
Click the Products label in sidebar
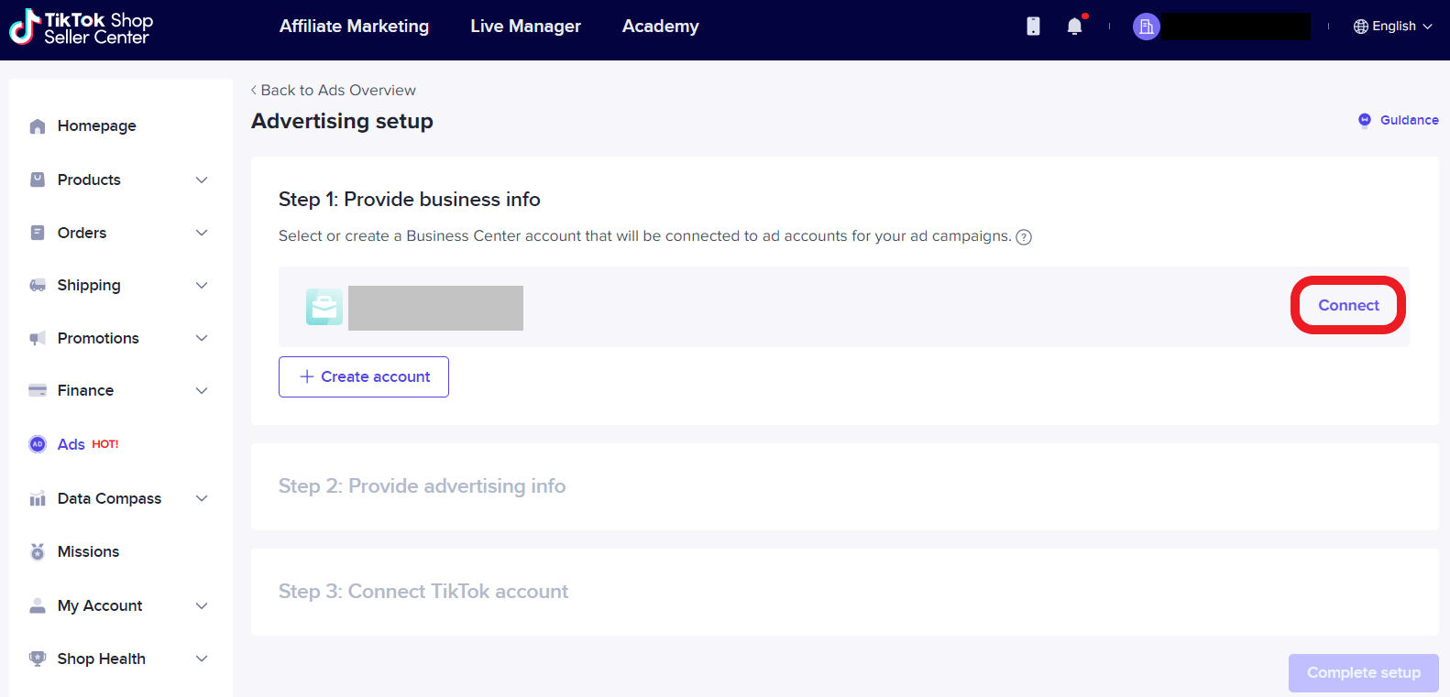pos(89,180)
